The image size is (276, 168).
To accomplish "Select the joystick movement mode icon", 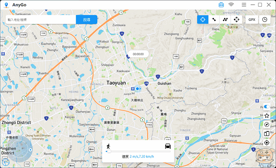I will [x=237, y=20].
